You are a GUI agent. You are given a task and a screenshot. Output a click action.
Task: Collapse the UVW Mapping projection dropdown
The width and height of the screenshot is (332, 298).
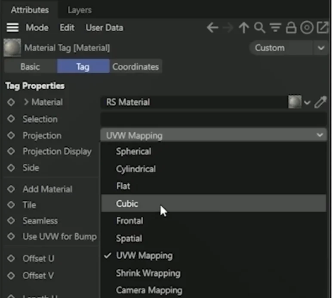pyautogui.click(x=214, y=135)
